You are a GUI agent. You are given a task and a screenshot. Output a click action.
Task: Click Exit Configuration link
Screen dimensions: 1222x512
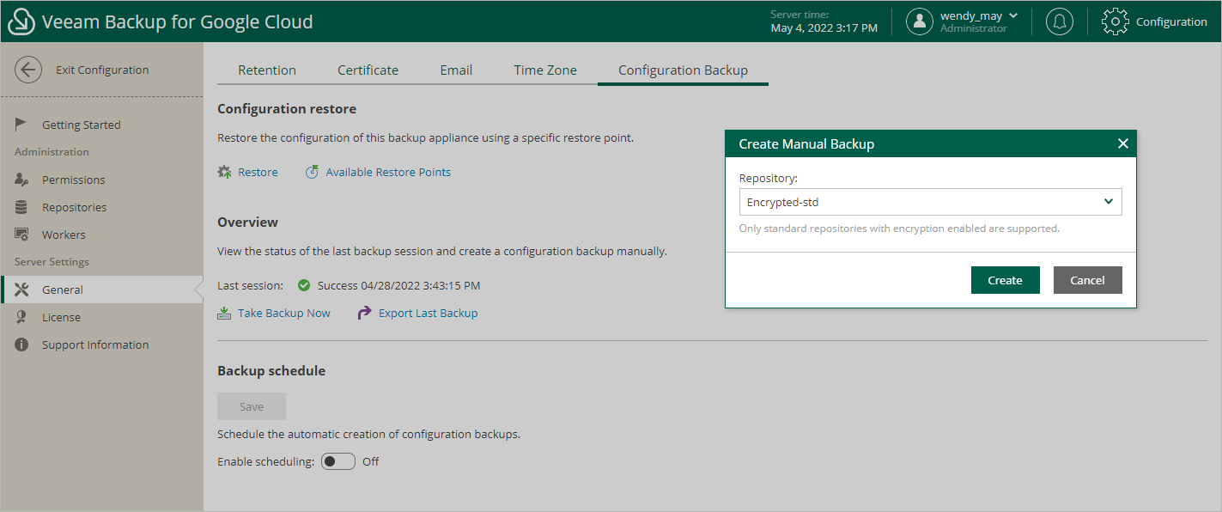(x=102, y=70)
